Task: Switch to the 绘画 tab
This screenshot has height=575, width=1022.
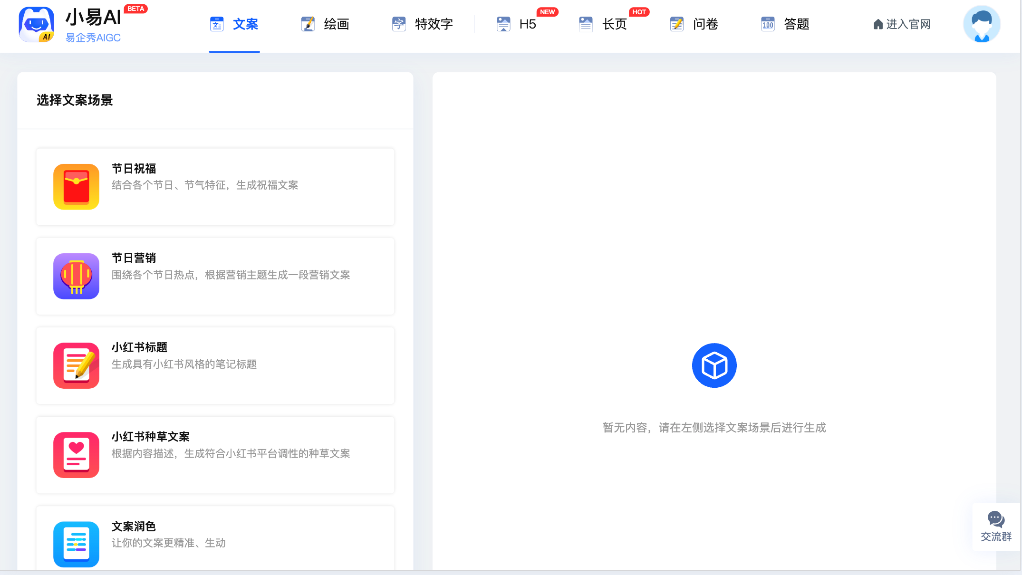Action: [x=326, y=24]
